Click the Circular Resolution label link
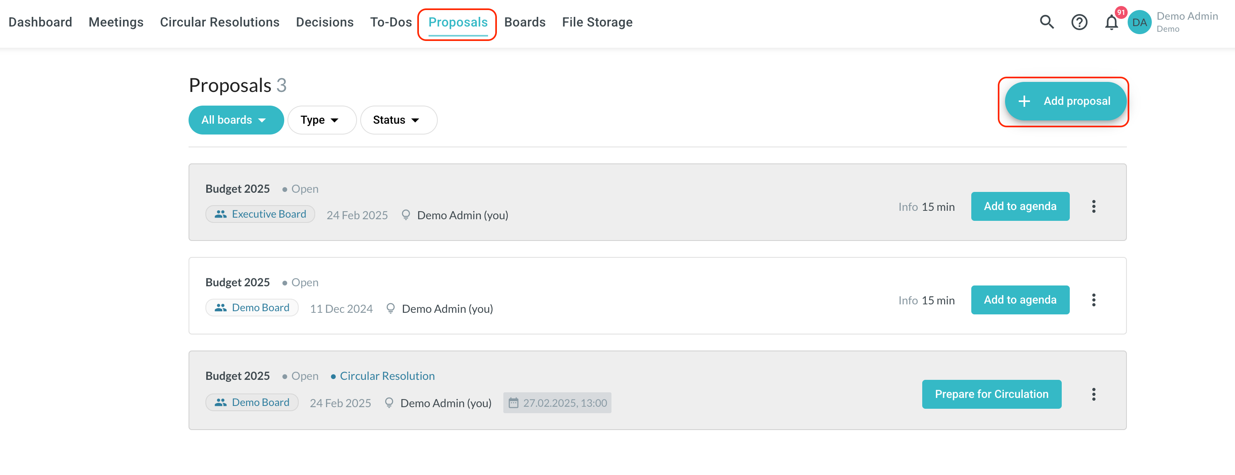Screen dimensions: 1235x475 387,376
